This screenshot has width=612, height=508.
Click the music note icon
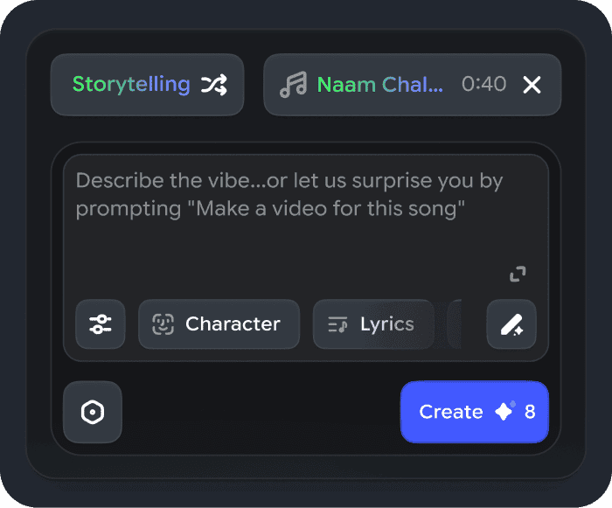click(x=293, y=85)
